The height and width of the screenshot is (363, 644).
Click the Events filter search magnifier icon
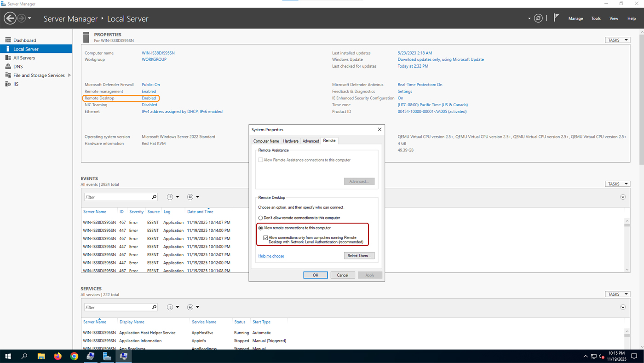(154, 196)
